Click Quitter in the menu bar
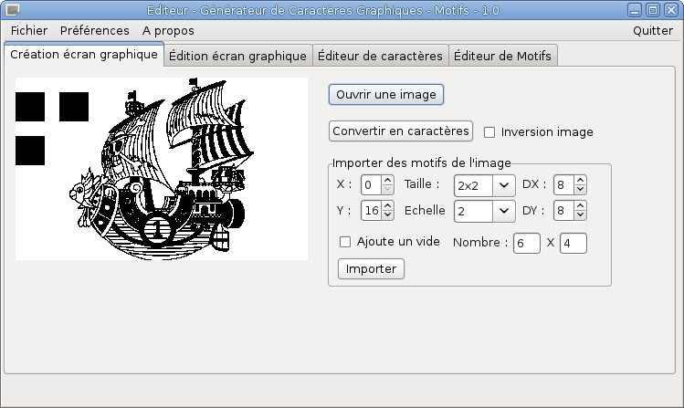This screenshot has height=408, width=684. [653, 30]
